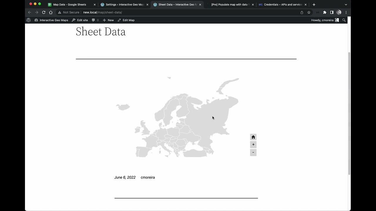Open the Extensions puzzle icon
The height and width of the screenshot is (211, 376).
325,12
